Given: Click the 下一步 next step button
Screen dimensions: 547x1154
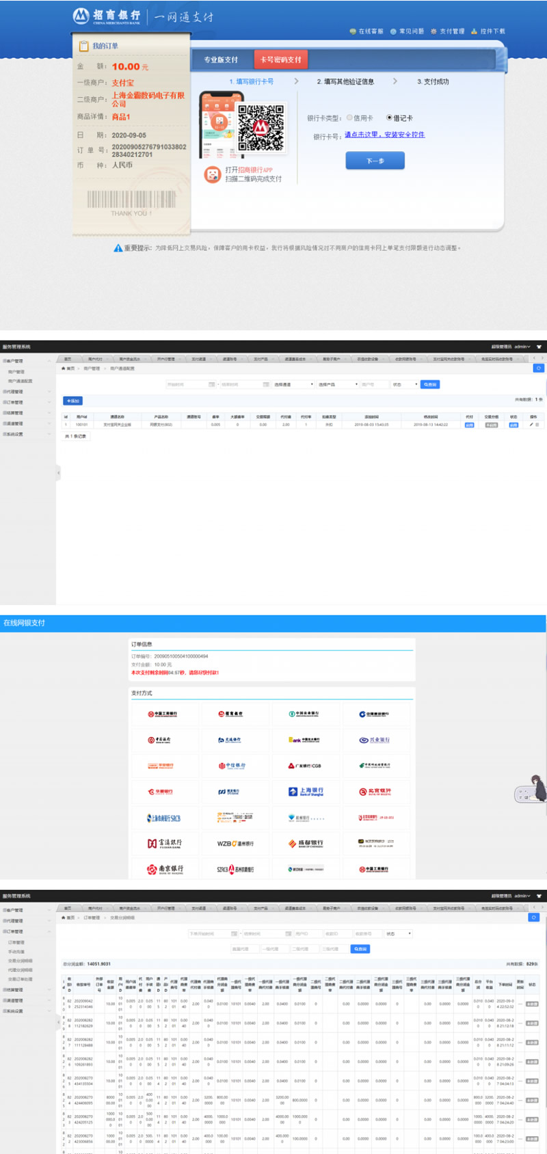Looking at the screenshot, I should pos(375,161).
